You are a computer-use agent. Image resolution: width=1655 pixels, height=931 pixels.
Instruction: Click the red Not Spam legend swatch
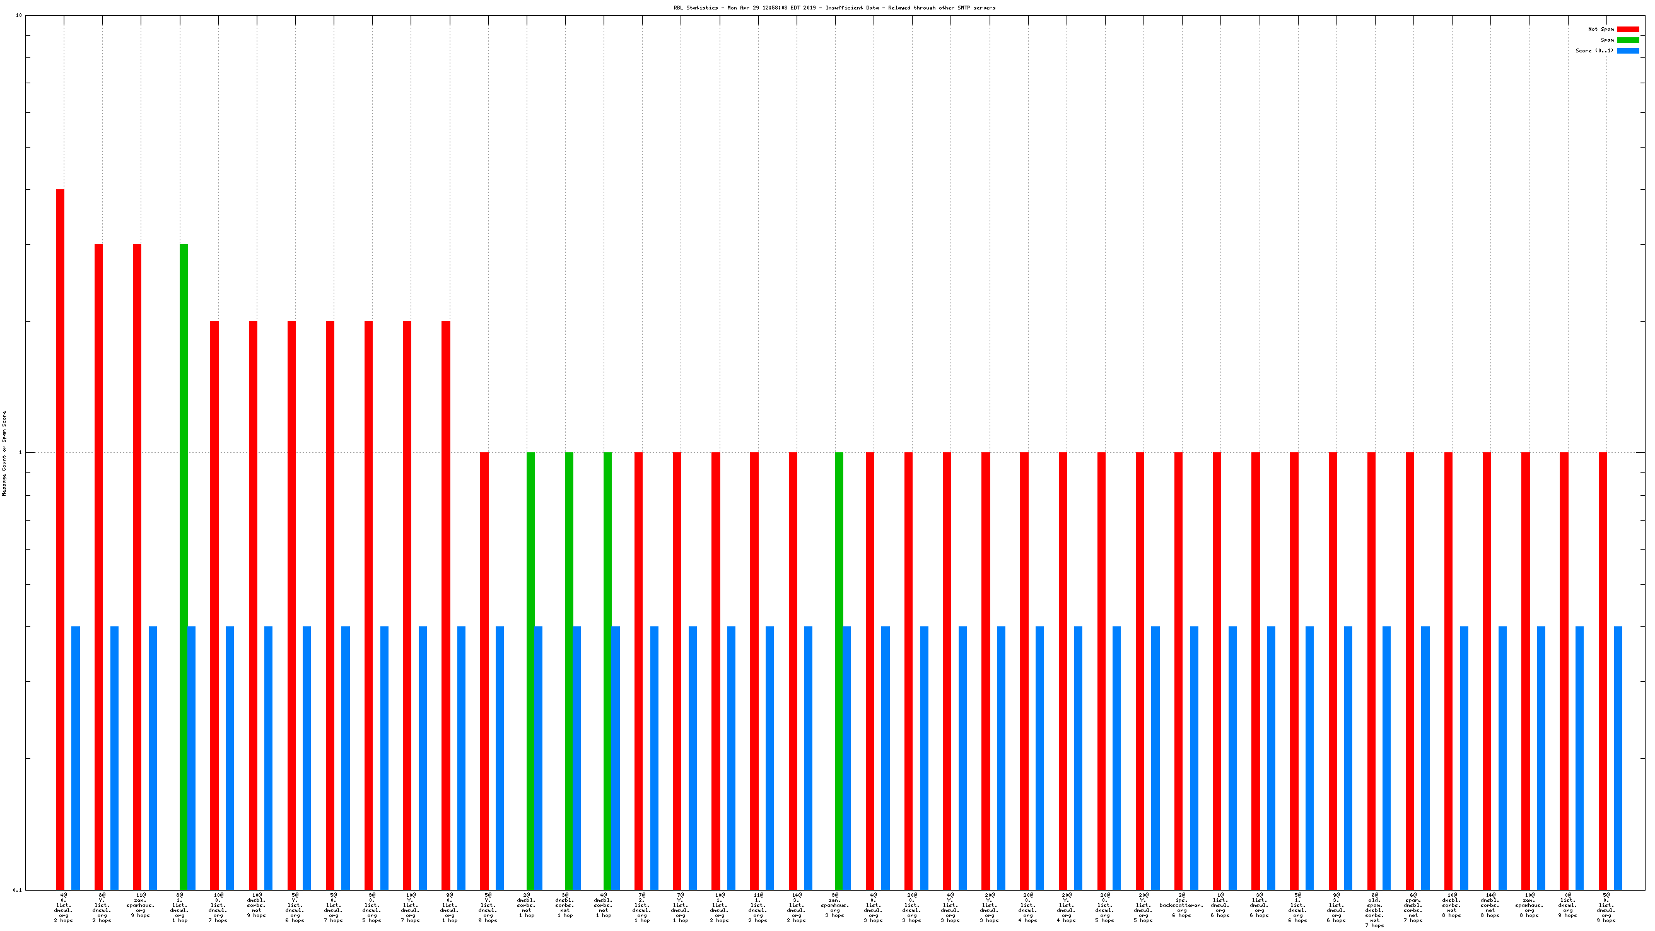pos(1627,30)
